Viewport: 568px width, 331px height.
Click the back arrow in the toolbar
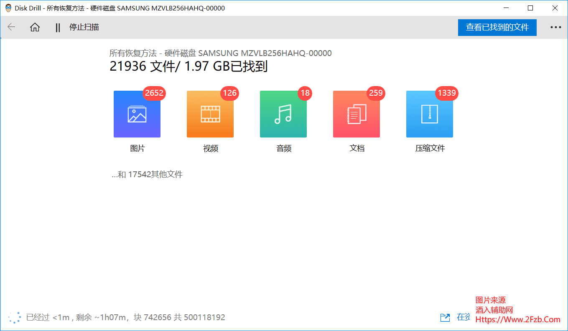coord(11,27)
